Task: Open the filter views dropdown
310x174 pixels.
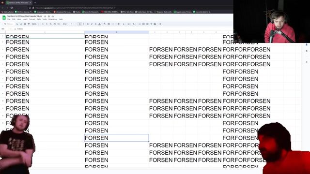Action: pyautogui.click(x=155, y=24)
